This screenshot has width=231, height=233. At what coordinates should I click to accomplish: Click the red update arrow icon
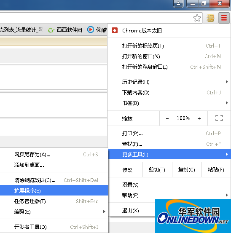click(x=115, y=30)
